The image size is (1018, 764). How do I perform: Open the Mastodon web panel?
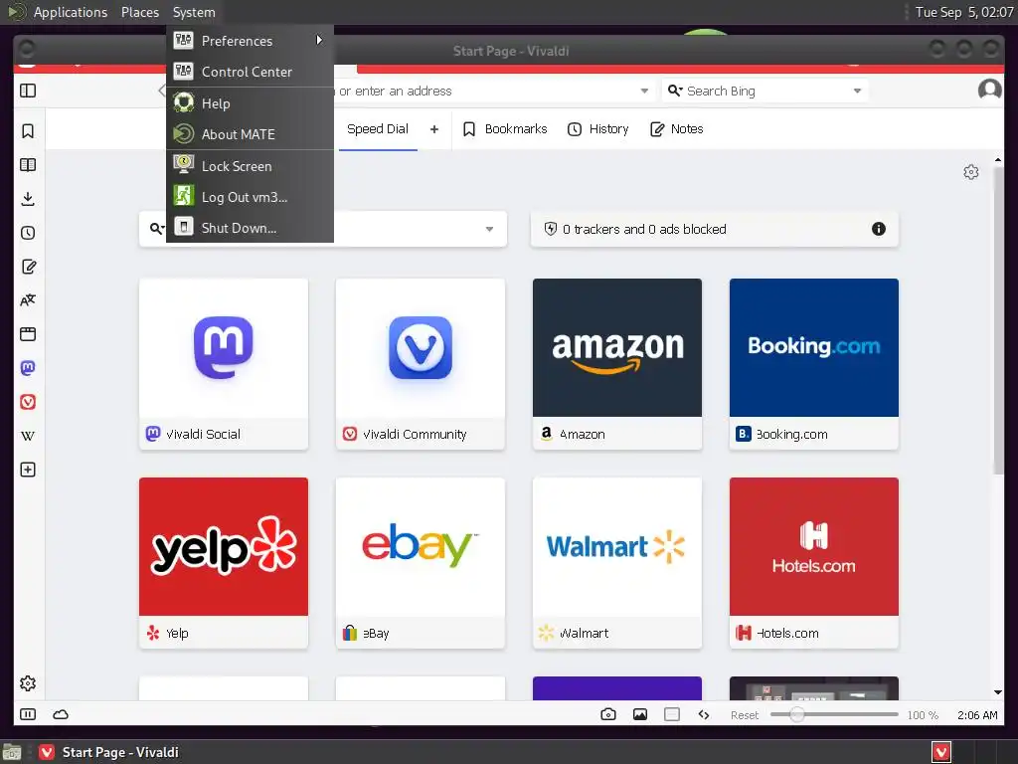tap(28, 368)
